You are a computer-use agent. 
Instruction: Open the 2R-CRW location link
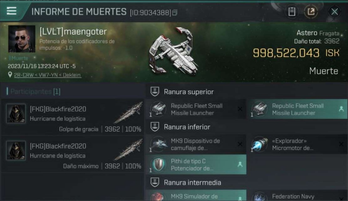[47, 75]
